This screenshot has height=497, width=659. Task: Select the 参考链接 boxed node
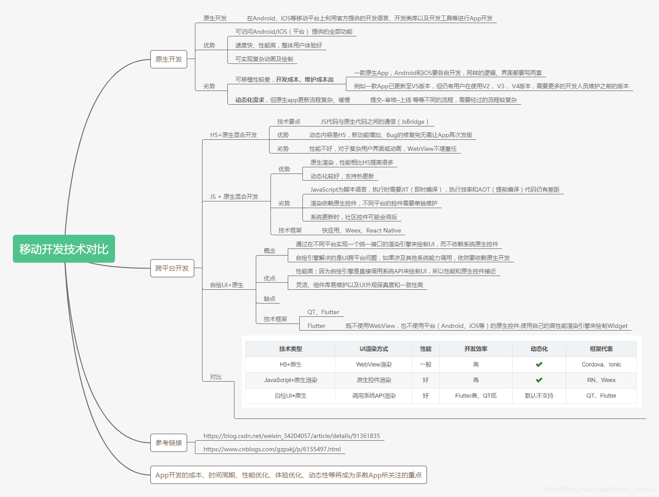169,442
